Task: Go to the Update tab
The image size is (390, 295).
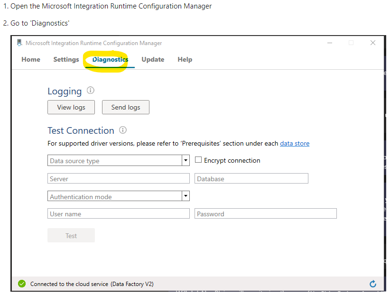Action: (x=153, y=59)
